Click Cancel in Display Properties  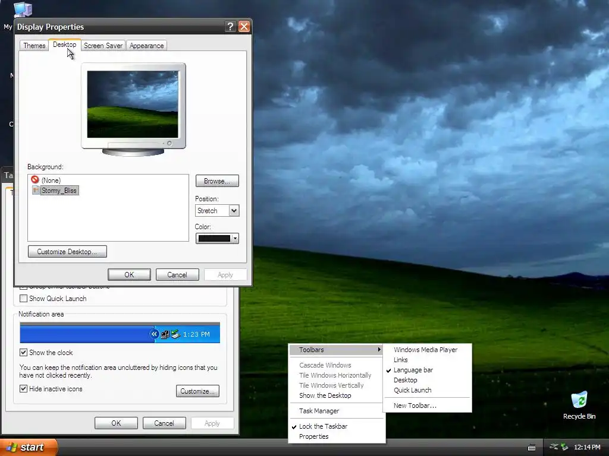click(177, 274)
